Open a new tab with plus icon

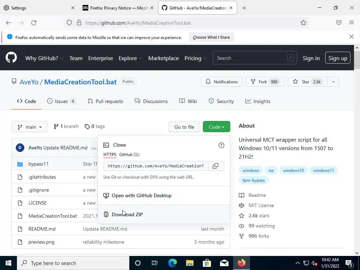(244, 8)
